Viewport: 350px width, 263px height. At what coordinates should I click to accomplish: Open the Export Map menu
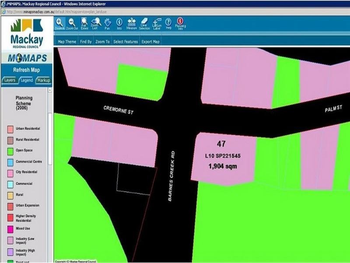pyautogui.click(x=150, y=42)
